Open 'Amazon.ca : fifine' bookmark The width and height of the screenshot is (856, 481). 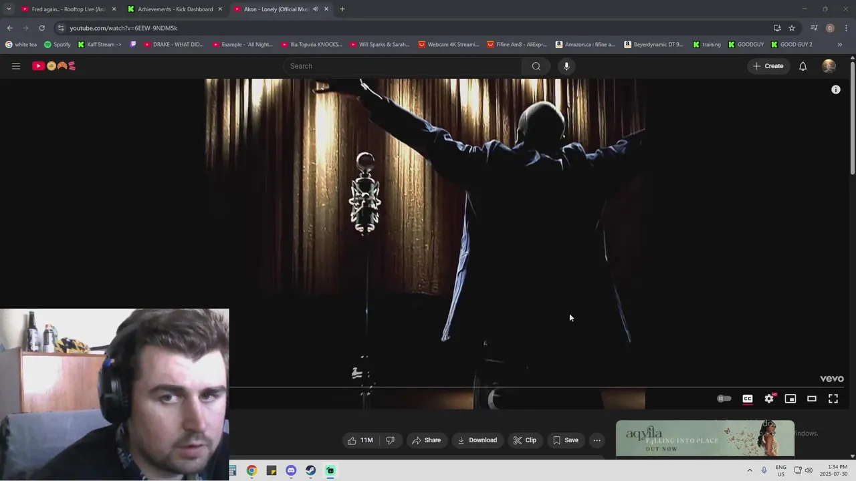click(x=585, y=45)
